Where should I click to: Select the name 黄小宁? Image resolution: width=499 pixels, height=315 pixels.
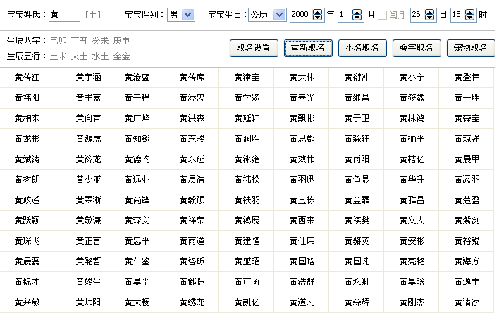tap(412, 78)
